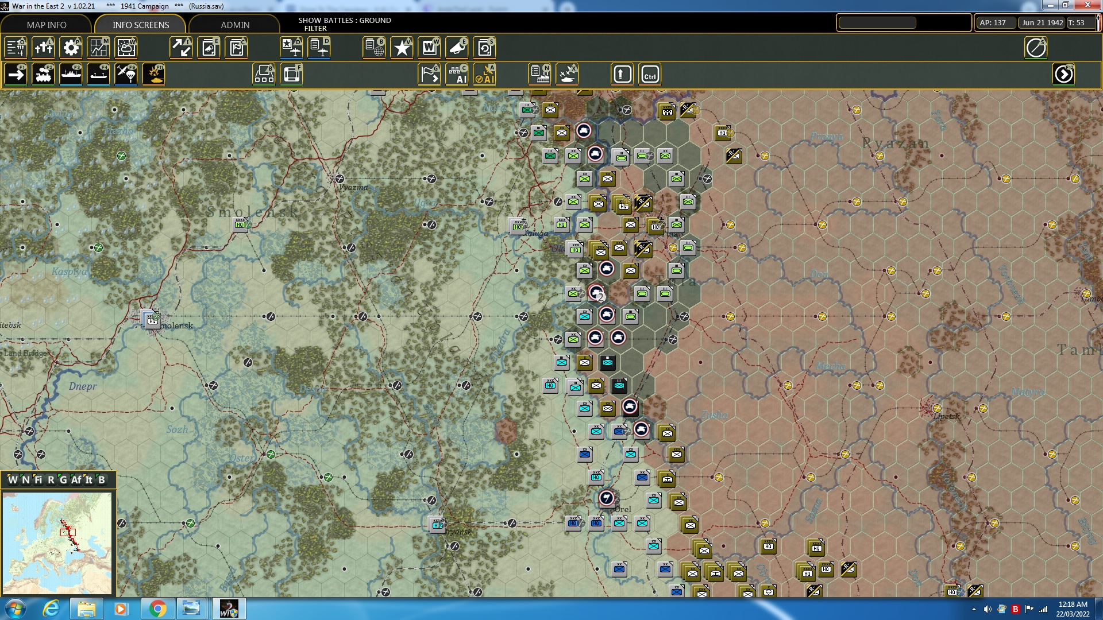1103x620 pixels.
Task: Click the Vyazma town label
Action: point(353,187)
